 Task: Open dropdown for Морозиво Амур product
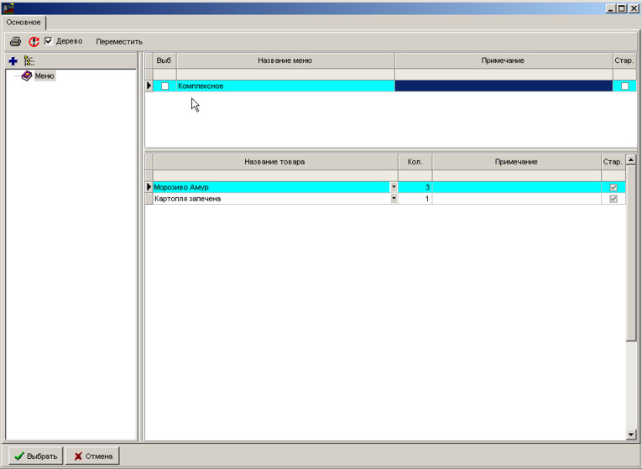[x=394, y=187]
